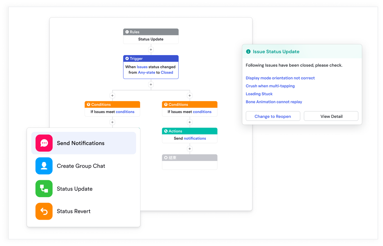Click the Trigger icon on the blue node
The width and height of the screenshot is (383, 246).
coord(128,58)
